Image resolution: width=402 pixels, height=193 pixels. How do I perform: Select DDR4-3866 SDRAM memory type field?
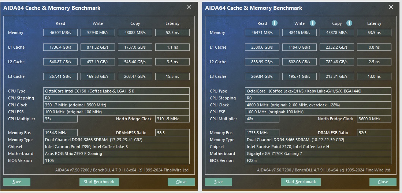116,140
